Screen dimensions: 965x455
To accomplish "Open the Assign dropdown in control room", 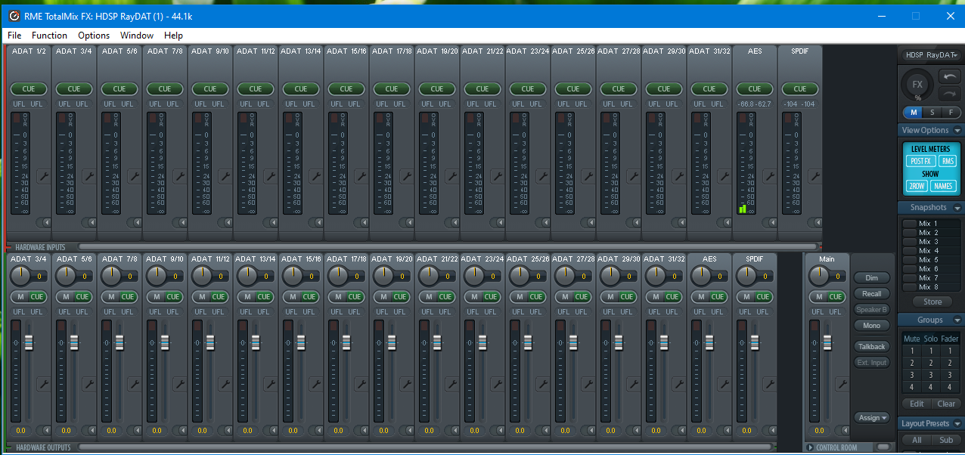I will point(872,417).
